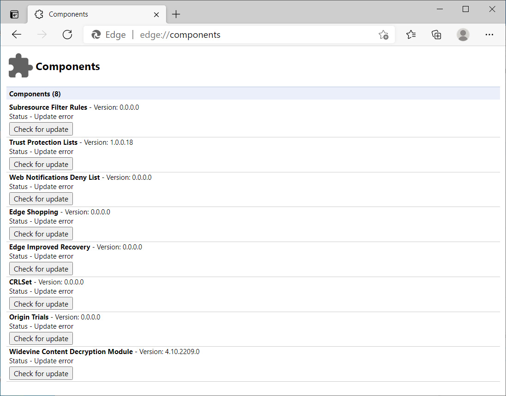The width and height of the screenshot is (506, 396).
Task: Click 'Version: 4.10.2209.0' text
Action: (x=169, y=351)
